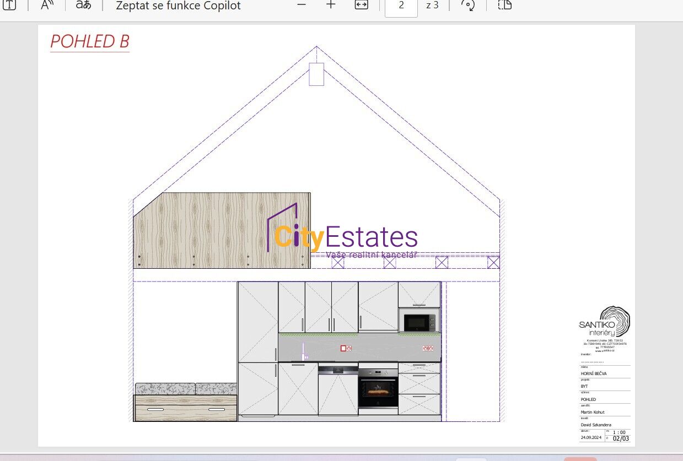This screenshot has height=461, width=683.
Task: Click the drawing number 02/03 in title block
Action: [620, 439]
